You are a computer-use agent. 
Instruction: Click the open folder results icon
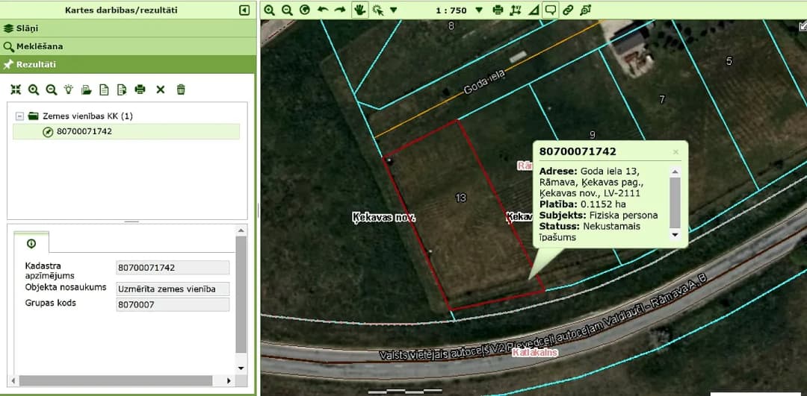[x=87, y=90]
